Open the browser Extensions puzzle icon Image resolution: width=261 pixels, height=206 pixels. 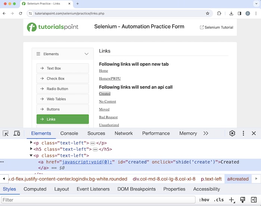click(x=219, y=13)
